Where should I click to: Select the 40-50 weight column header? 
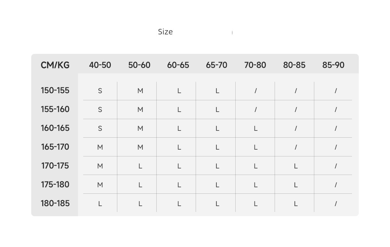(100, 65)
